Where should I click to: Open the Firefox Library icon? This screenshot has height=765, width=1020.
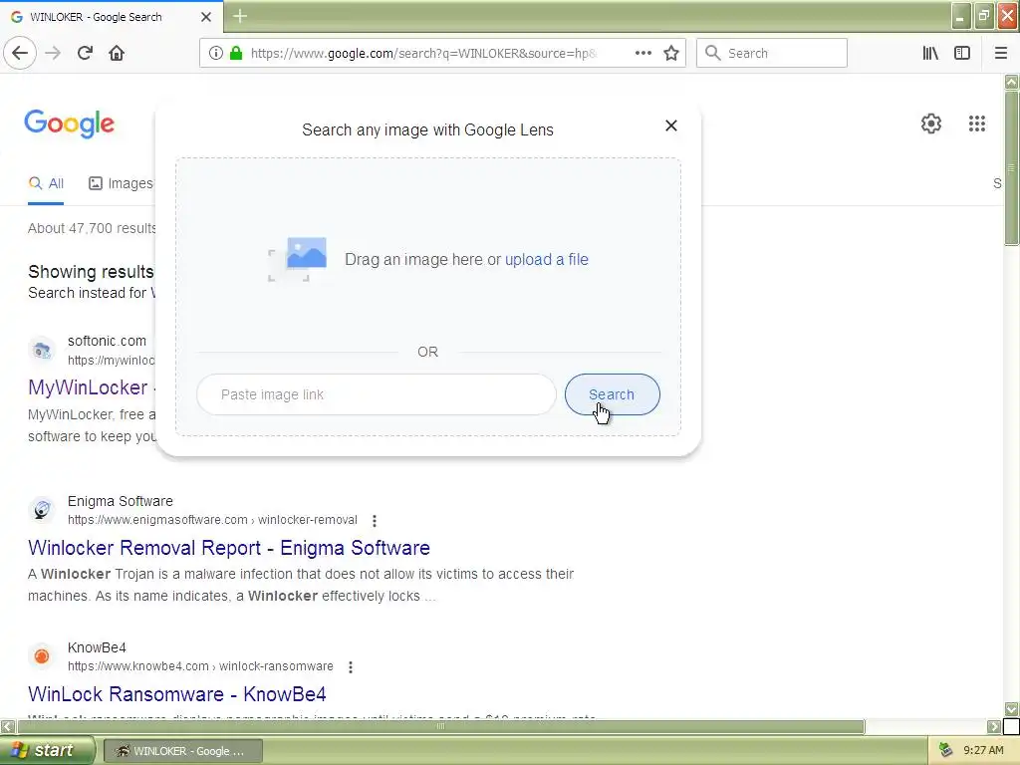[930, 53]
